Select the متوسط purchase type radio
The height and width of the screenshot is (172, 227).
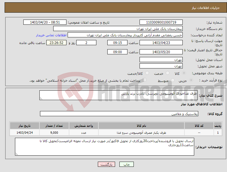[x=173, y=80]
